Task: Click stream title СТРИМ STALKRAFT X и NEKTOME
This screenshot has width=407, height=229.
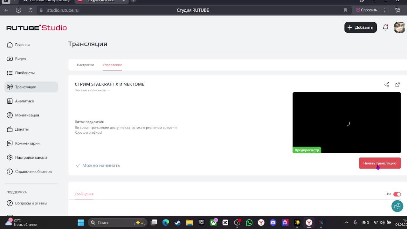Action: tap(109, 84)
